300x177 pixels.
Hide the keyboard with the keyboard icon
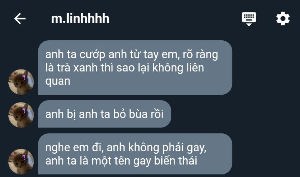[249, 19]
